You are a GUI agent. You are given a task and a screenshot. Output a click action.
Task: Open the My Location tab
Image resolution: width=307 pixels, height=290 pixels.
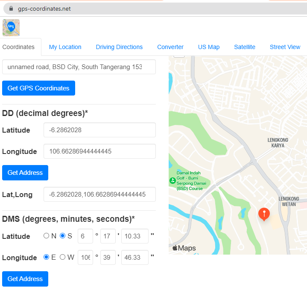[x=65, y=47]
